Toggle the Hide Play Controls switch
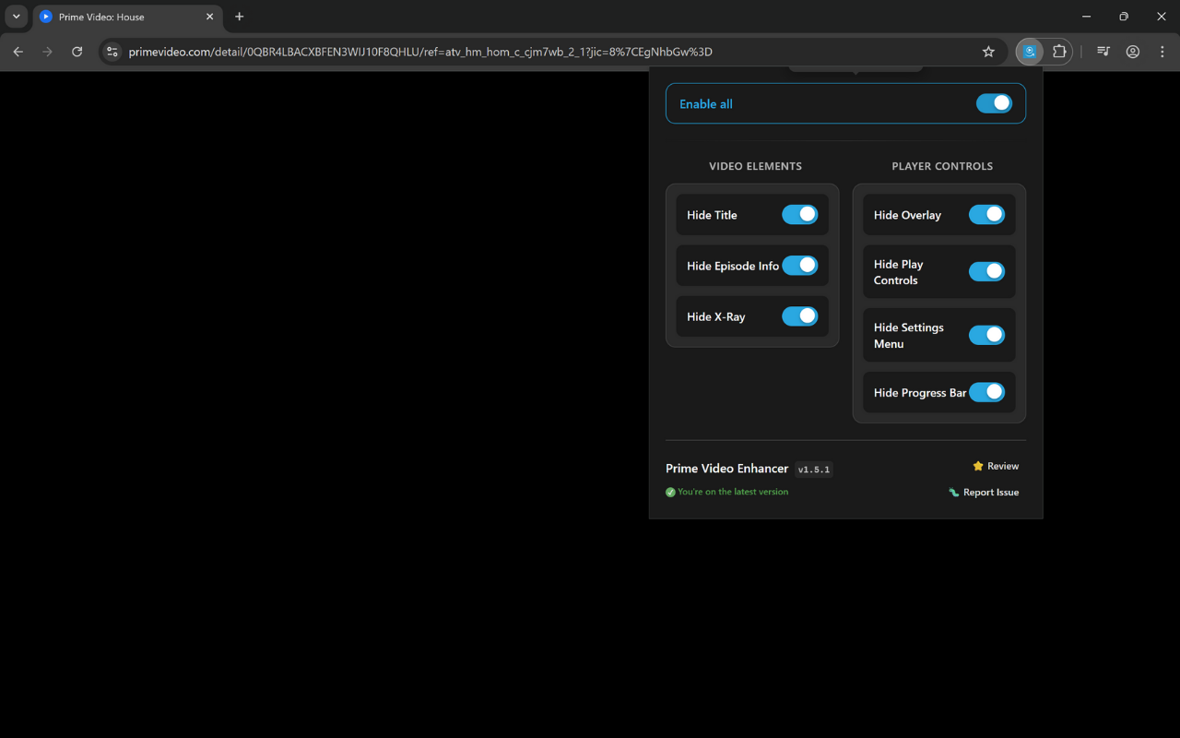This screenshot has height=738, width=1180. 986,271
